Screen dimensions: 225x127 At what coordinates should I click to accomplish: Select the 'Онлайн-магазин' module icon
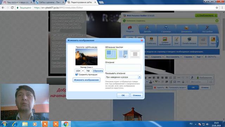coord(189,41)
